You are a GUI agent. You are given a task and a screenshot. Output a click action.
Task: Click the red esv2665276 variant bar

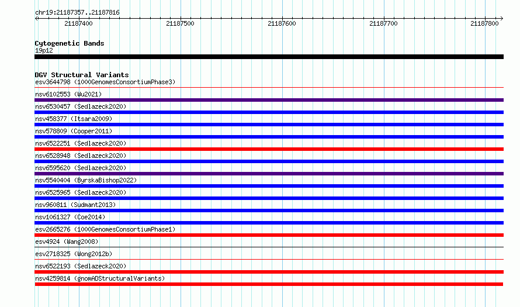[269, 235]
